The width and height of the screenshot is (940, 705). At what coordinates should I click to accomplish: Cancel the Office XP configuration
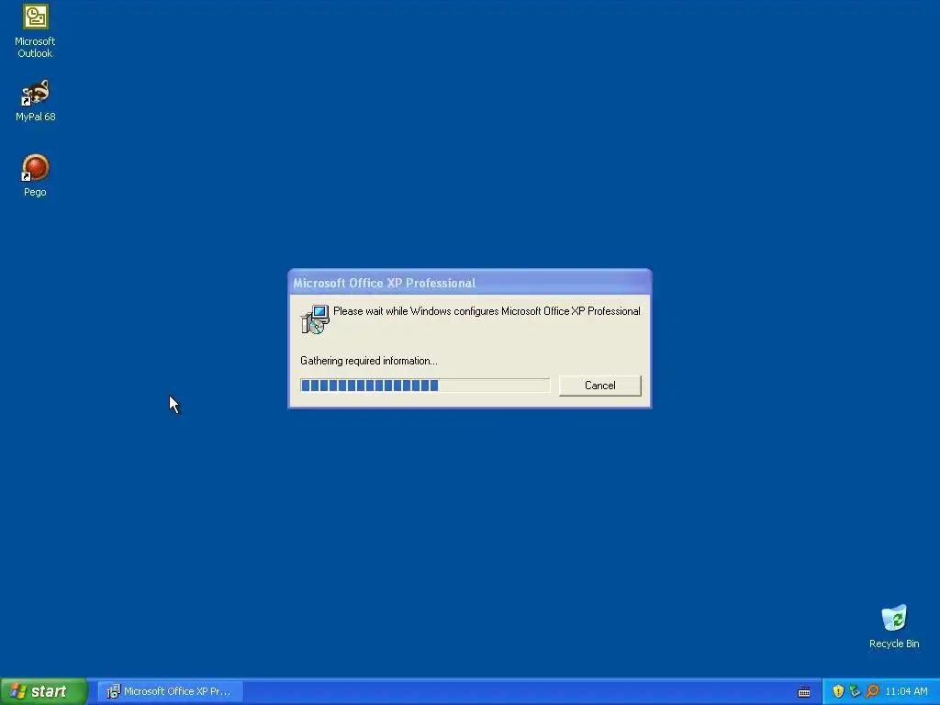[599, 386]
